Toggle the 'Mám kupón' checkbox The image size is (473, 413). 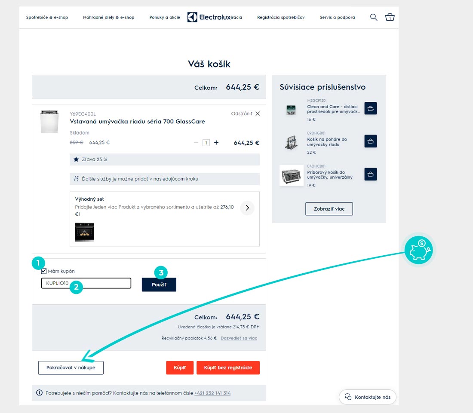(44, 271)
